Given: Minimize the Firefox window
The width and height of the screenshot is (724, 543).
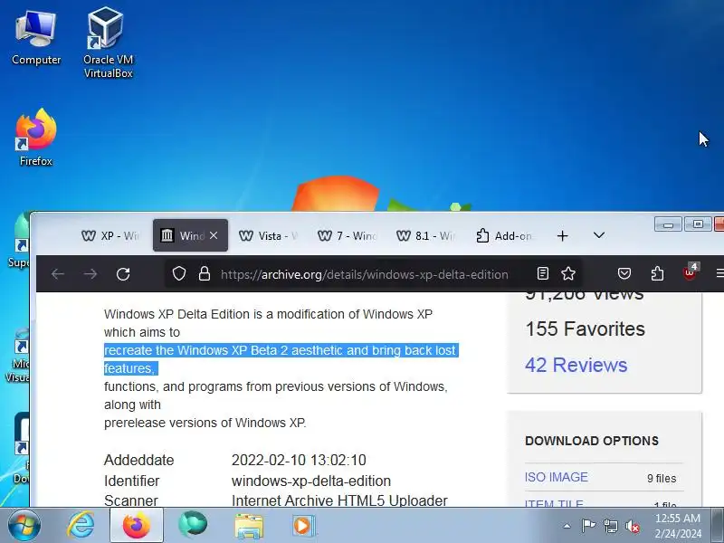Looking at the screenshot, I should (x=668, y=224).
